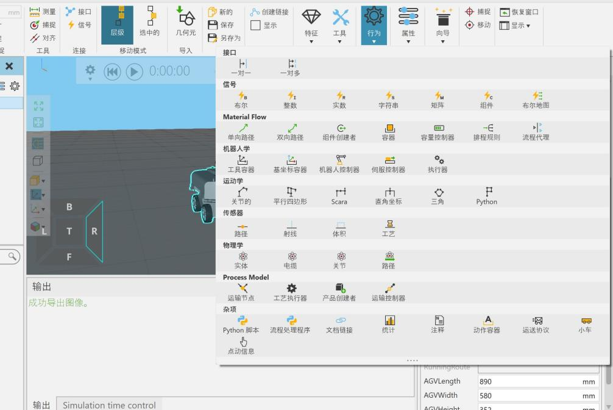Select the 小车 vehicle behavior icon
Image resolution: width=613 pixels, height=410 pixels.
[585, 324]
